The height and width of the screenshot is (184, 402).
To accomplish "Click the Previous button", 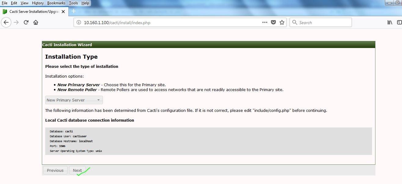I will [x=55, y=170].
